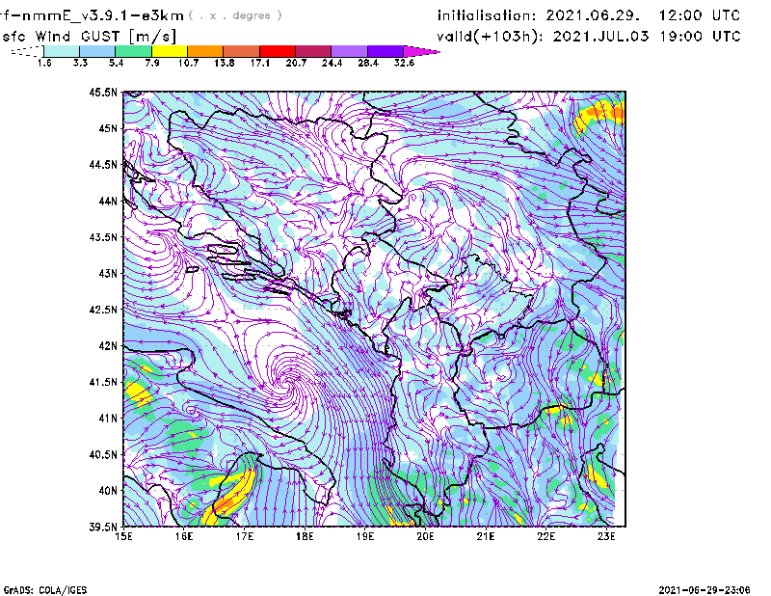Click the legend value '17.1'
This screenshot has width=771, height=596.
tap(260, 63)
